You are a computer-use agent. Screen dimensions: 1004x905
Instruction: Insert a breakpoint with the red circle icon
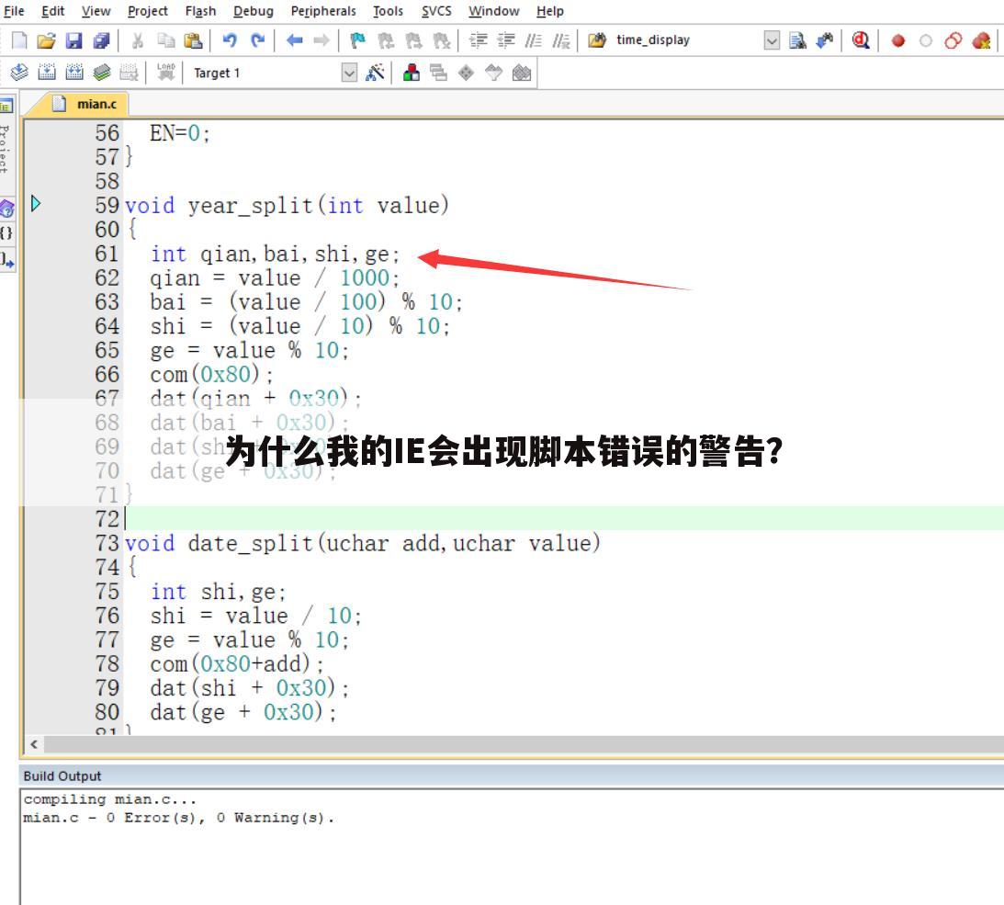898,41
